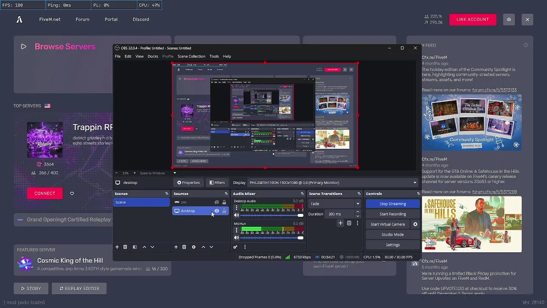
Task: Open Audio Mixer toolbar three-dot menu
Action: coord(245,247)
